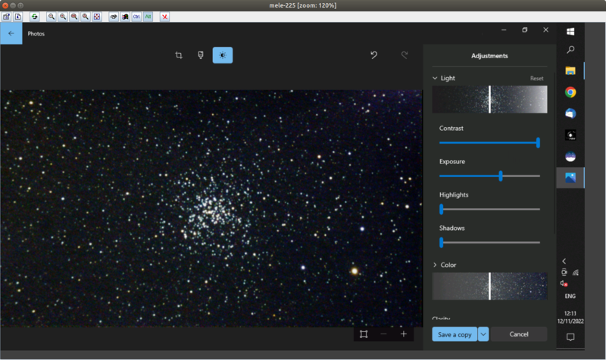
Task: Toggle full-screen mode in viewer toolbar
Action: tap(97, 17)
